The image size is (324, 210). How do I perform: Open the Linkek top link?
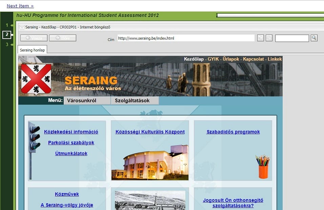click(x=275, y=59)
